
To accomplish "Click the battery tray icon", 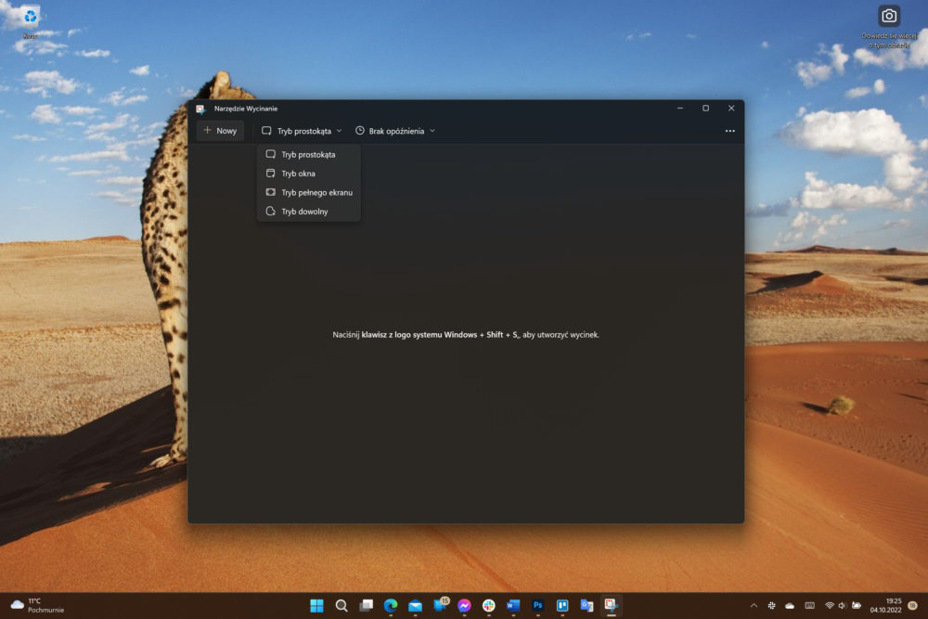I will click(x=856, y=605).
